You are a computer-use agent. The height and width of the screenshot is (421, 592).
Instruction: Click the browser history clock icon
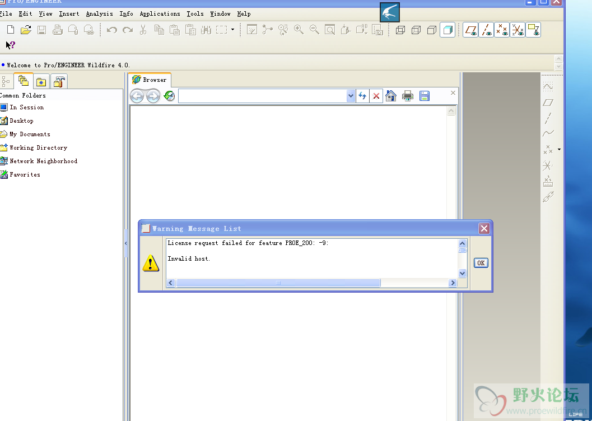click(x=170, y=96)
